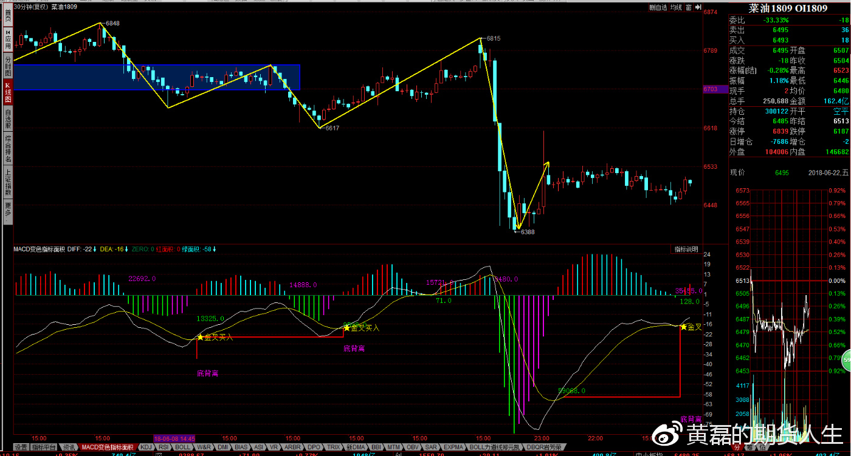Screen dimensions: 851x456
Task: Open 指标说明 indicator description
Action: click(686, 250)
